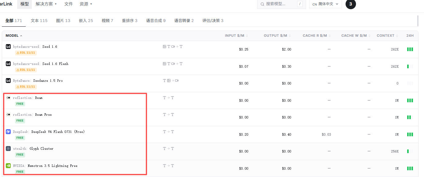The width and height of the screenshot is (424, 177).
Task: Click the DeepSeek whale logo icon
Action: [x=8, y=132]
